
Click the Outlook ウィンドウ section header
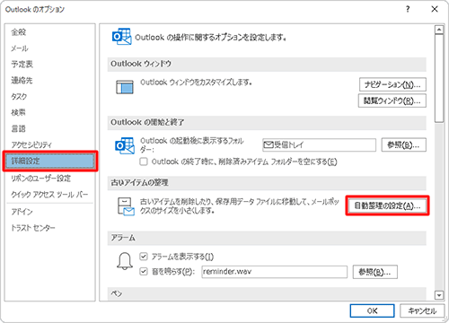pyautogui.click(x=267, y=64)
